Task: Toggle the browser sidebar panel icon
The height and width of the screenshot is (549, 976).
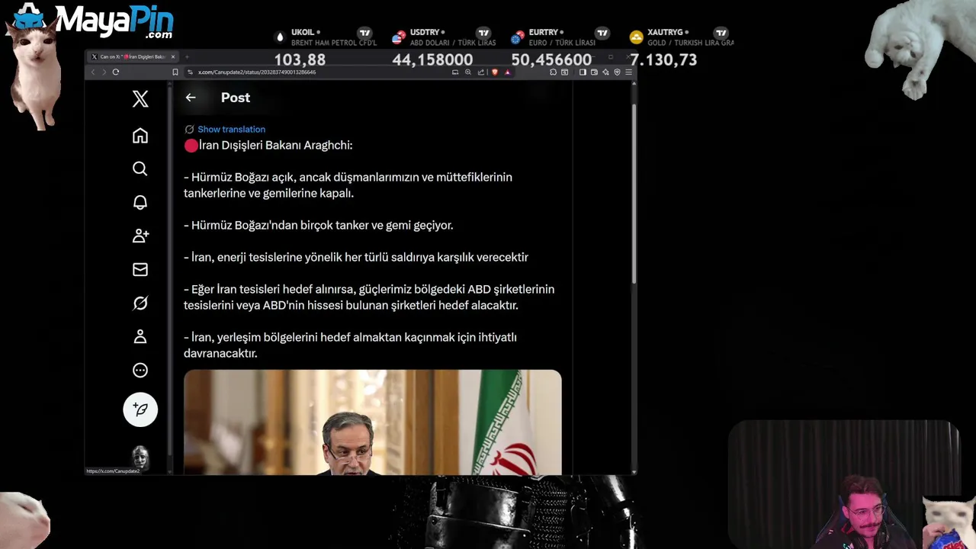Action: coord(583,72)
